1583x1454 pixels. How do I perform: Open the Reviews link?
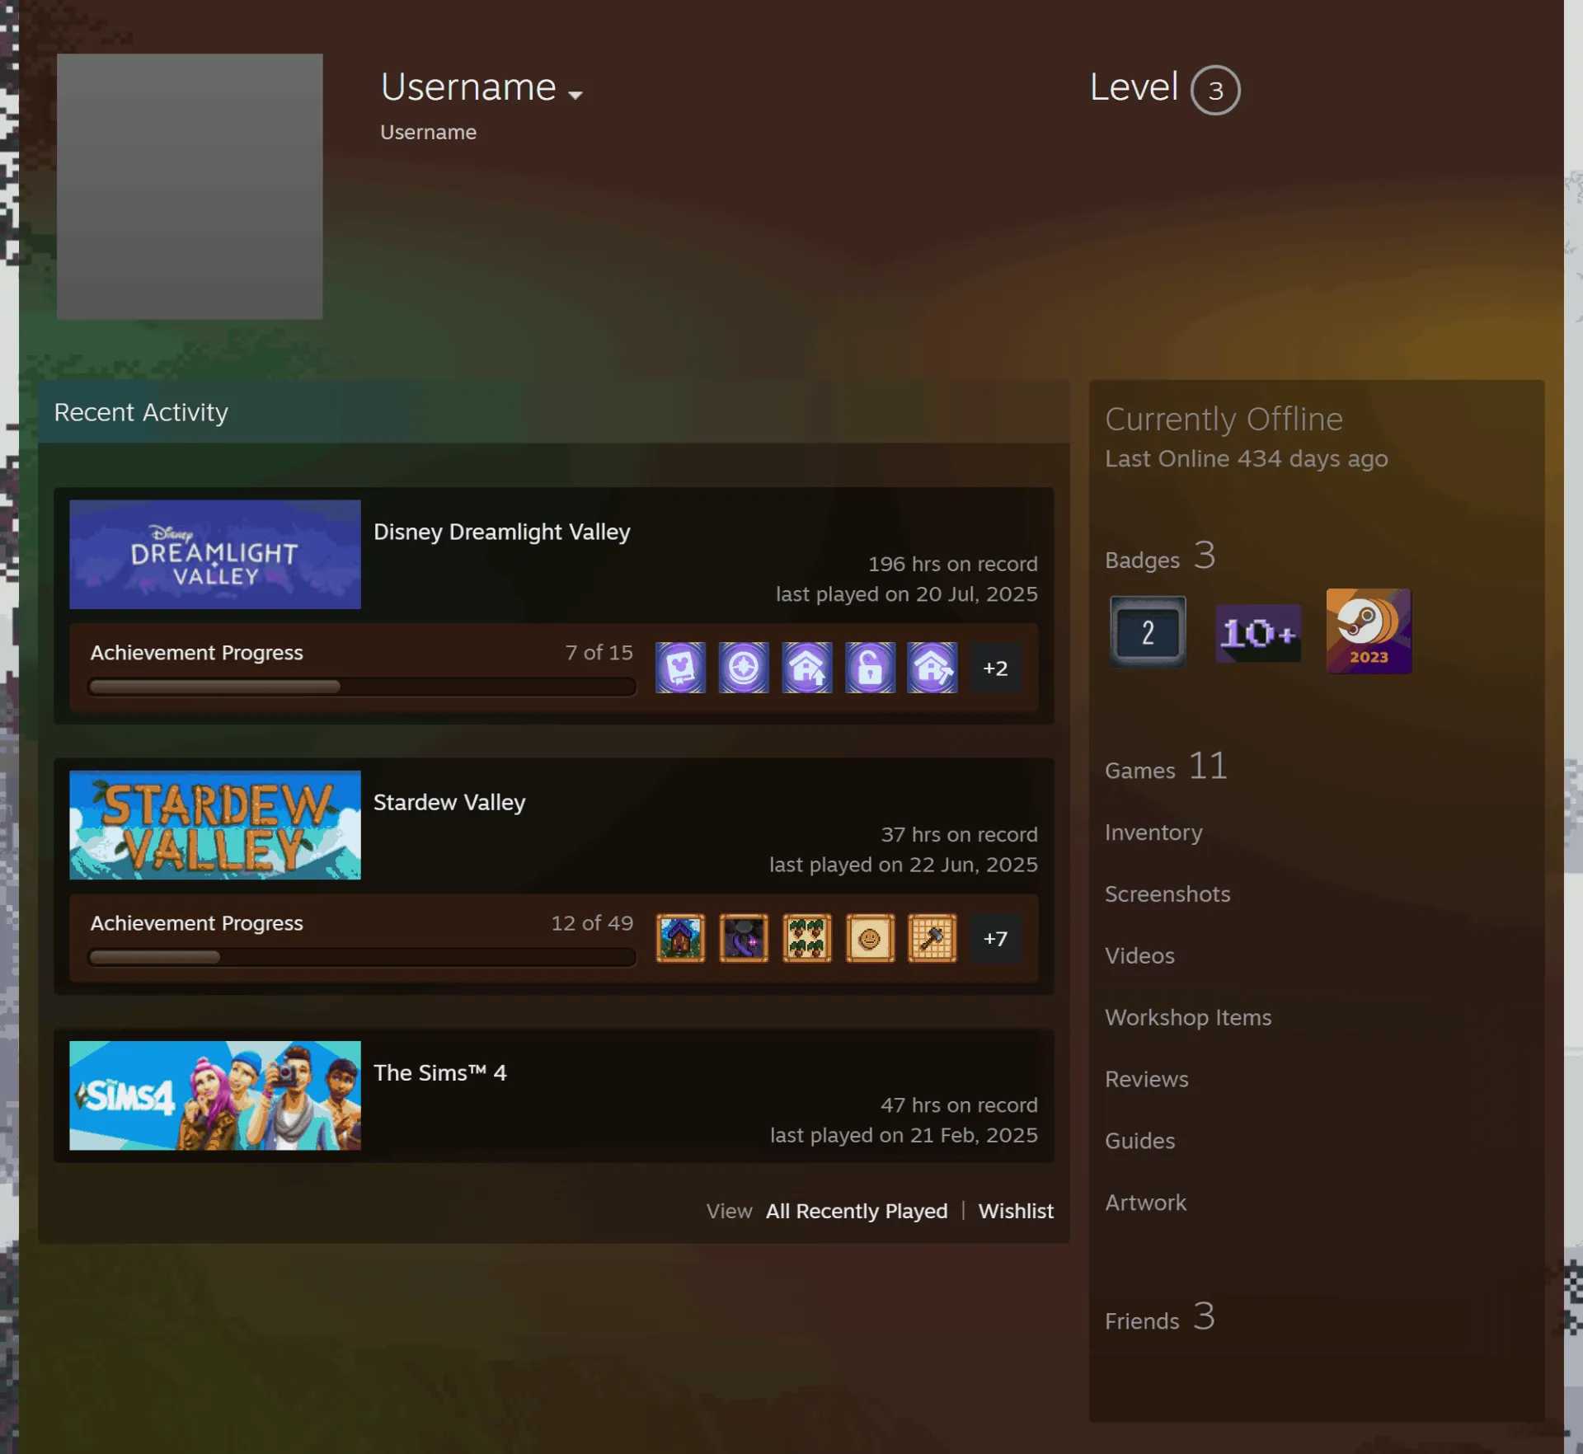[1146, 1080]
